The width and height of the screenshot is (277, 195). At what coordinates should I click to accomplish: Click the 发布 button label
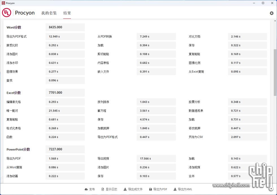92,189
